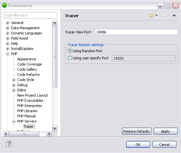Select Code Coverage preference page
The image size is (181, 153).
point(30,64)
